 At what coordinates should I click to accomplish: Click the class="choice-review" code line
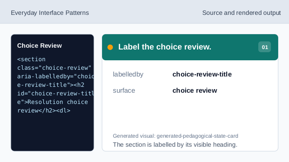click(x=54, y=68)
